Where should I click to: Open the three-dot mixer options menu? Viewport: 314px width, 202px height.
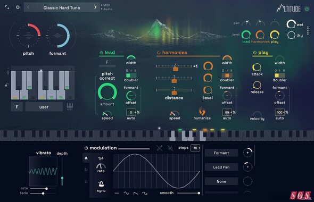coord(308,30)
